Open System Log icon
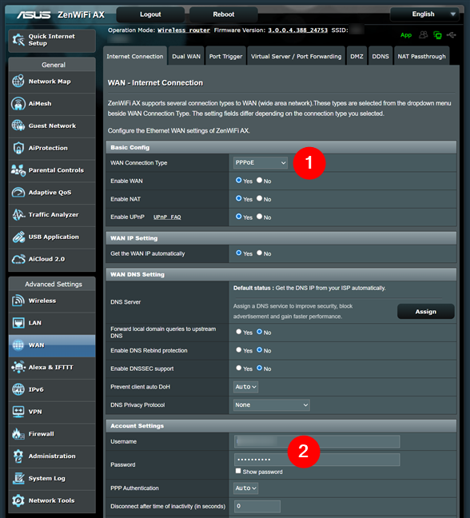 (18, 478)
